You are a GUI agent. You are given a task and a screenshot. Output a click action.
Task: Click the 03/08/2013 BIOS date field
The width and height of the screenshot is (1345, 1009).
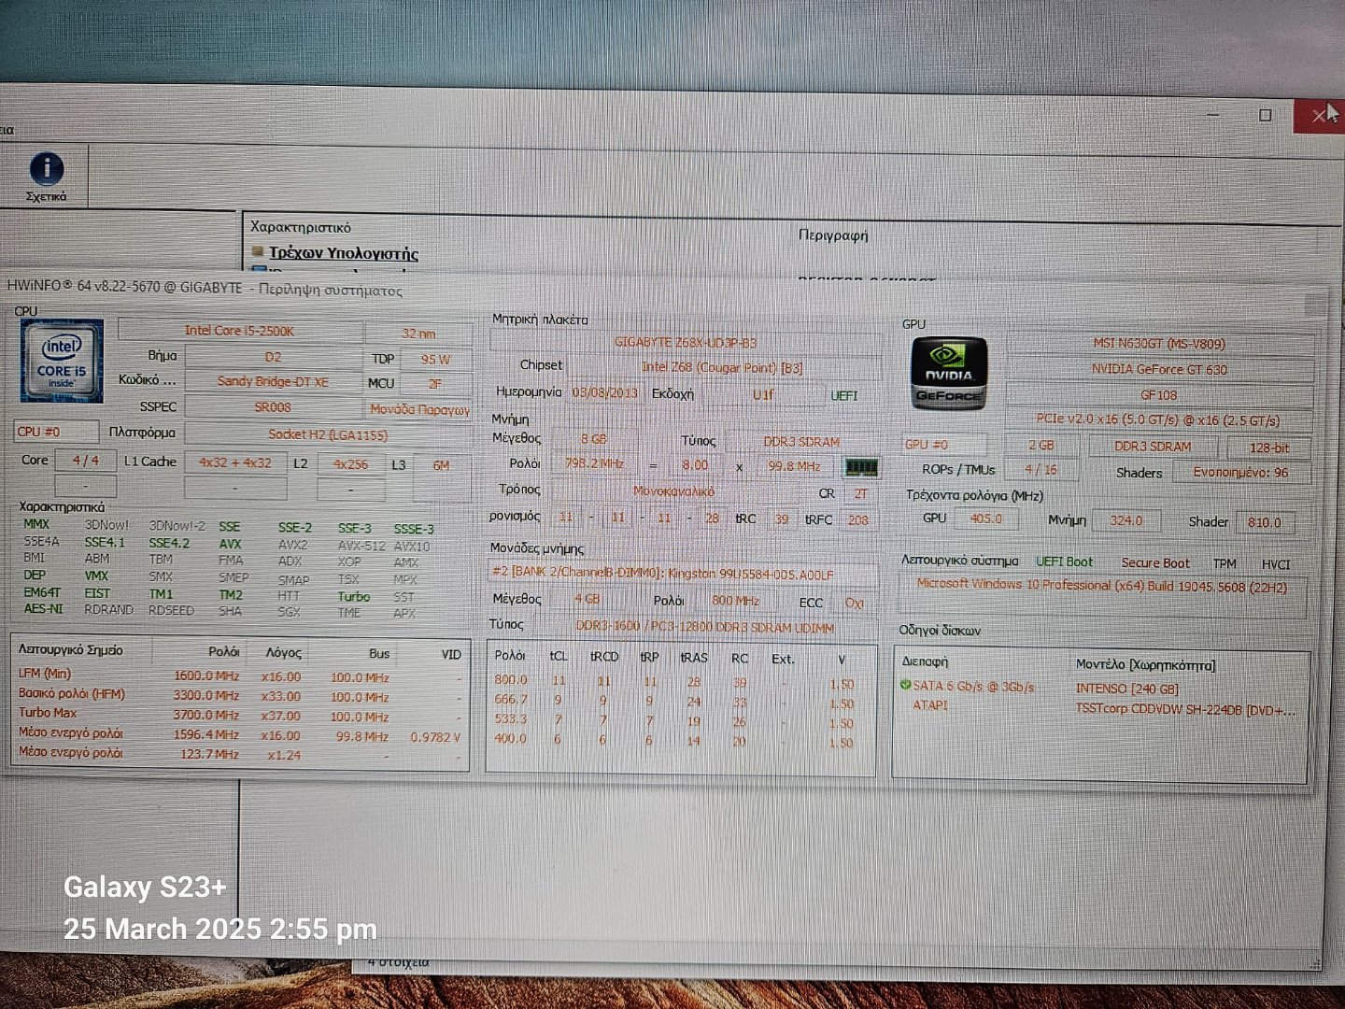click(604, 392)
